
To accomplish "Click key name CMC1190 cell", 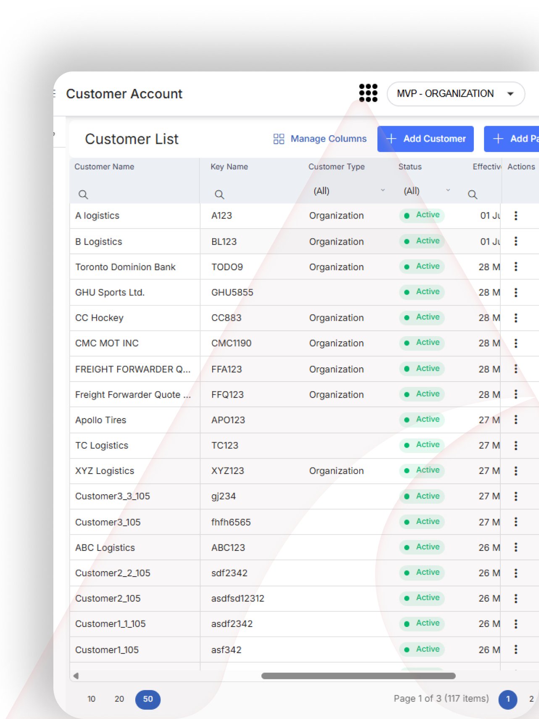I will click(231, 343).
